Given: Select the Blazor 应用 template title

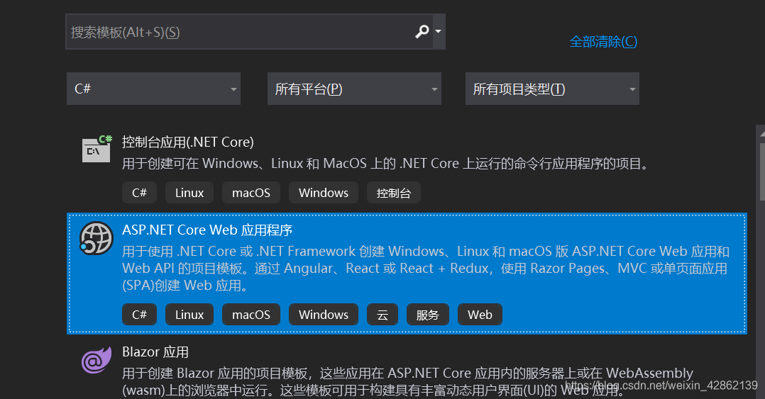Looking at the screenshot, I should pyautogui.click(x=155, y=352).
